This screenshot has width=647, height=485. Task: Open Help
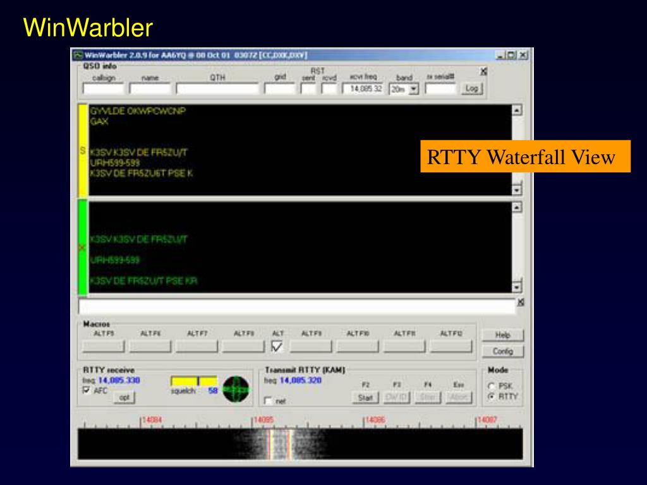pyautogui.click(x=502, y=335)
